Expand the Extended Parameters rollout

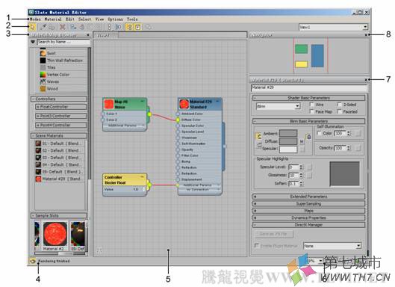[308, 197]
